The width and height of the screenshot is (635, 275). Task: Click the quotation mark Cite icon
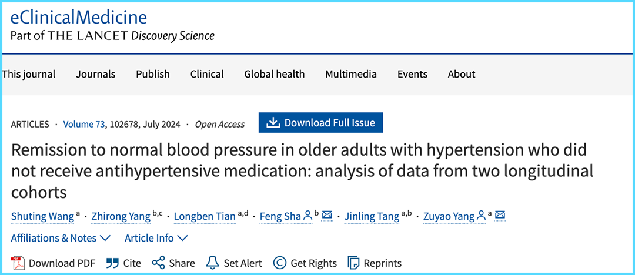(112, 263)
